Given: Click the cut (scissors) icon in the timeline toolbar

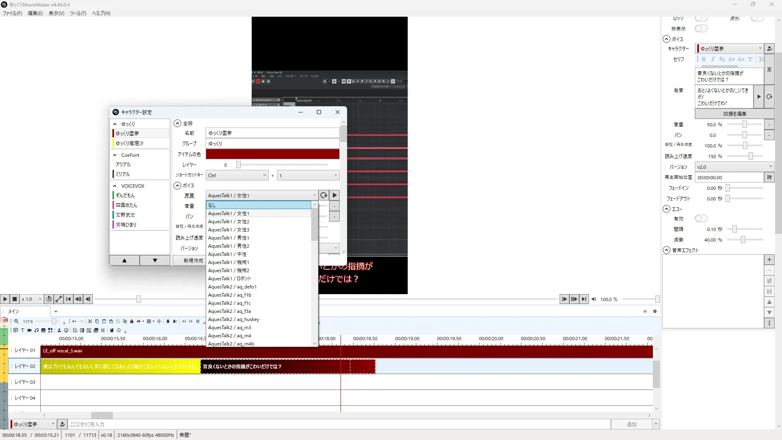Looking at the screenshot, I should click(90, 321).
